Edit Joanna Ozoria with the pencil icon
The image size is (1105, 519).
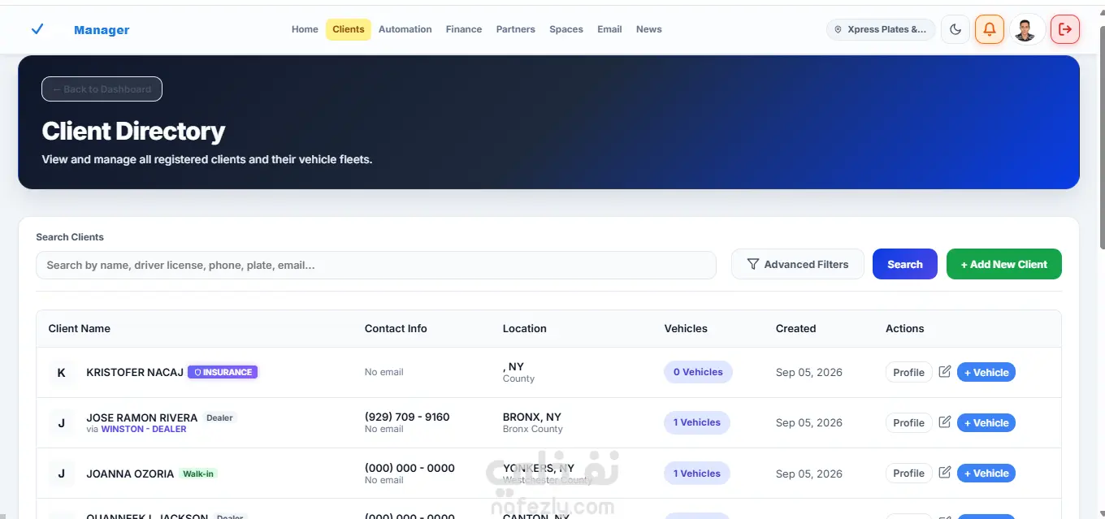[x=945, y=472]
